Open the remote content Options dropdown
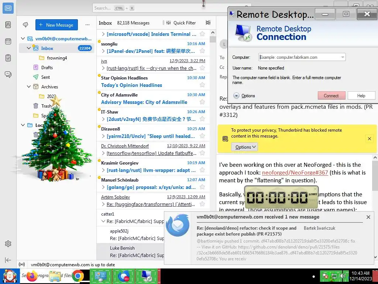Viewport: 378px width, 284px height. tap(244, 147)
